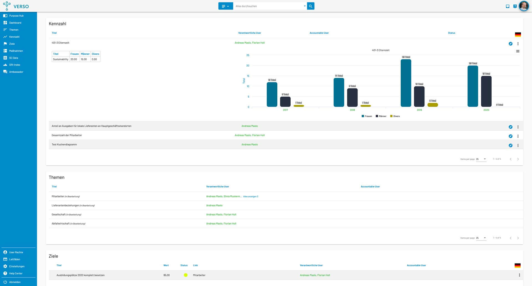
Task: Toggle Divers series in chart legend
Action: (x=395, y=116)
